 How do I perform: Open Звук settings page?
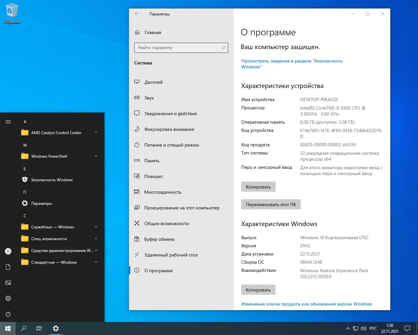[181, 98]
